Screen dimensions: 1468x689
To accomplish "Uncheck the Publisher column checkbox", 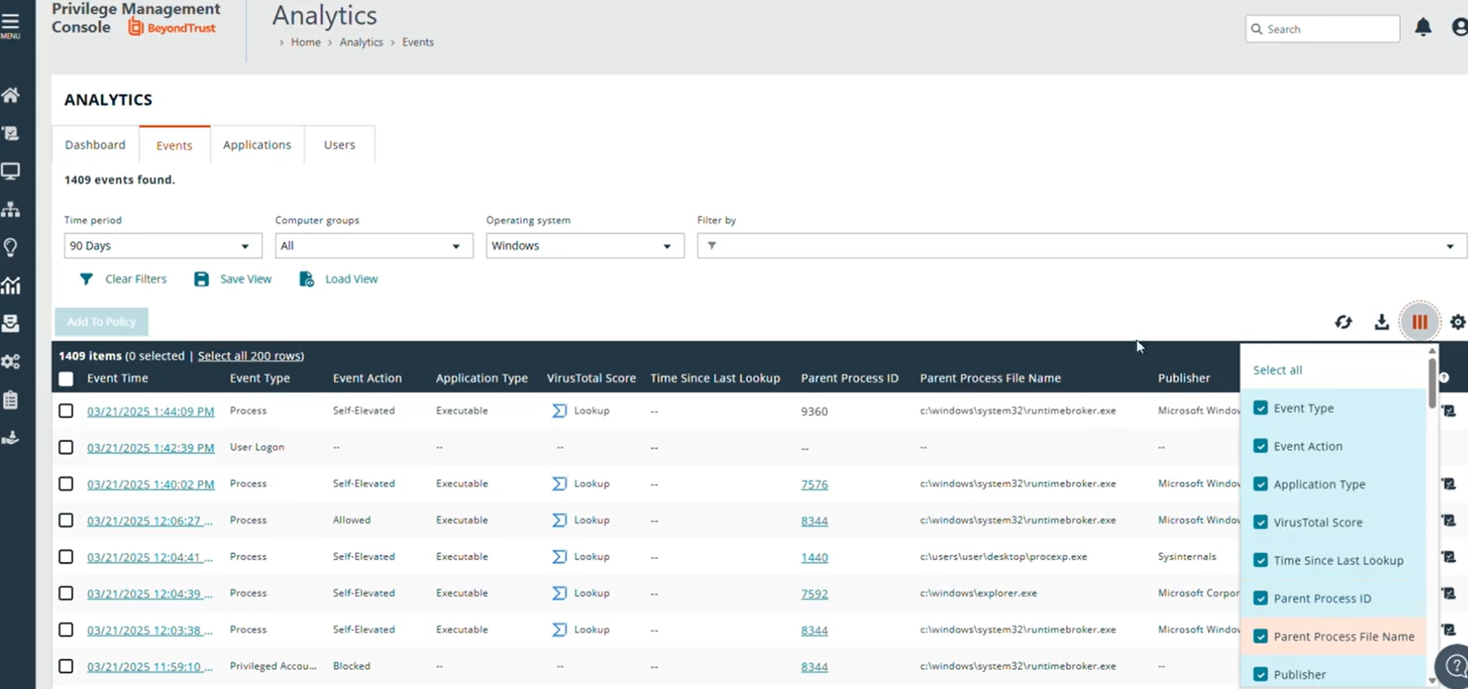I will point(1260,675).
